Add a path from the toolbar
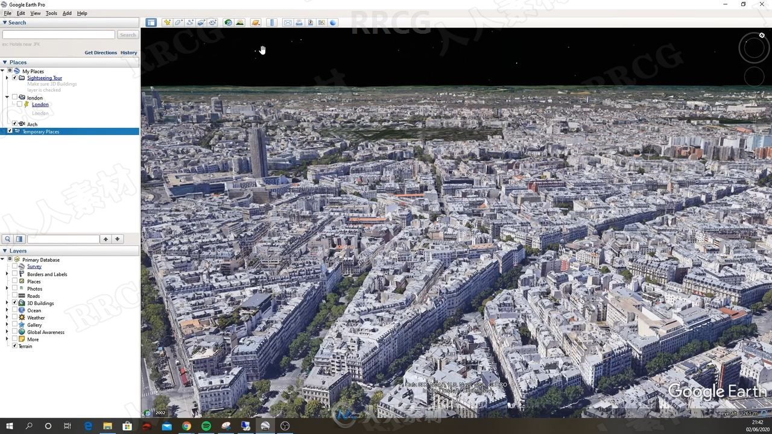This screenshot has width=772, height=434. tap(190, 22)
